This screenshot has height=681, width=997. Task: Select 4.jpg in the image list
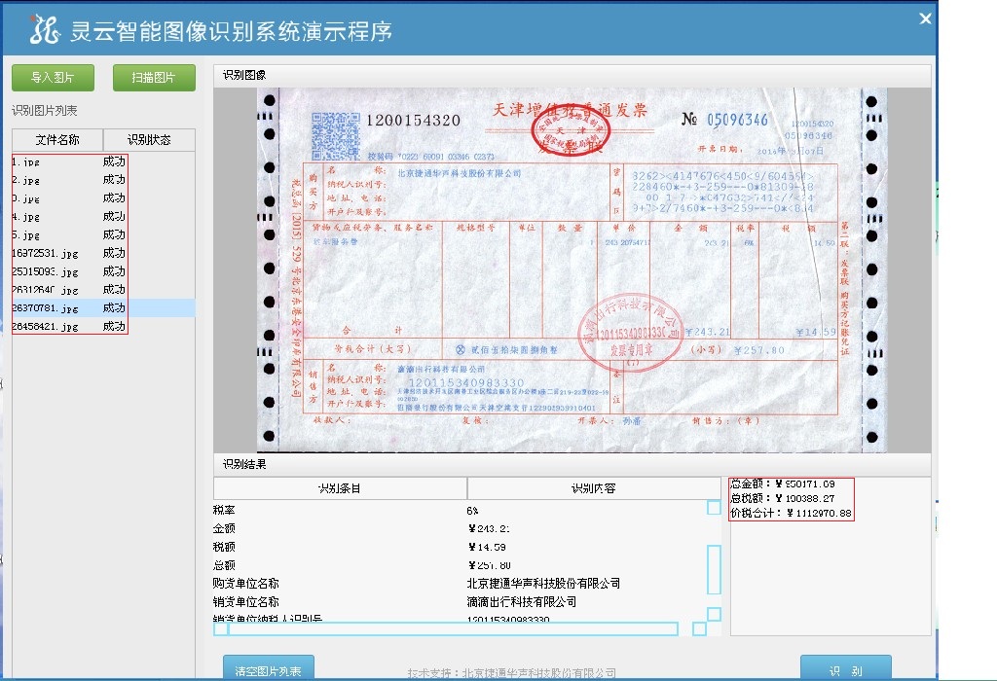pyautogui.click(x=26, y=217)
